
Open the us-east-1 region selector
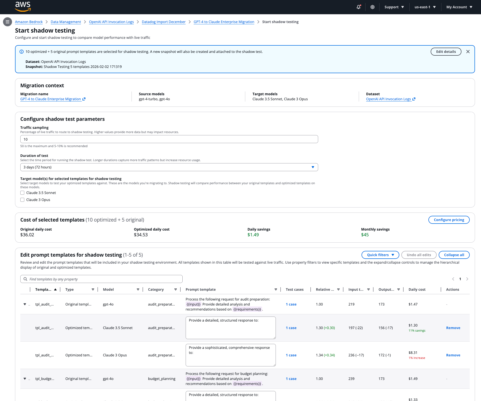(x=425, y=7)
